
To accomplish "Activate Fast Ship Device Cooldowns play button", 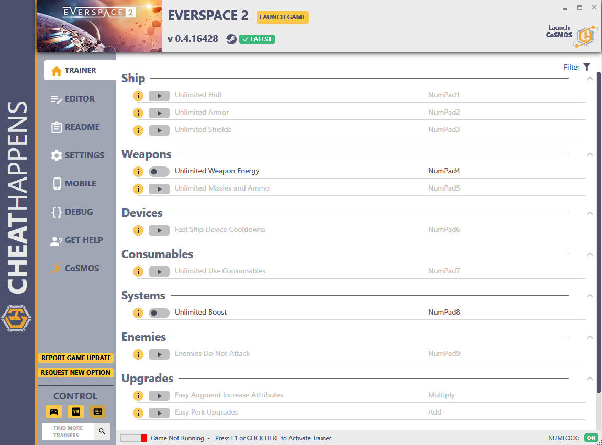I will coord(159,230).
